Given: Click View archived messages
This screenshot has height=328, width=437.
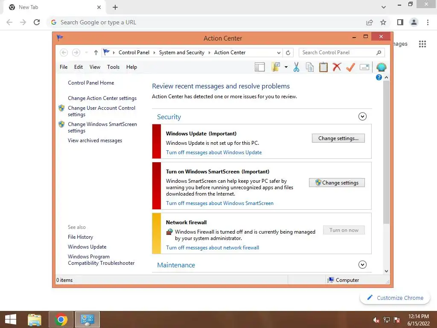Looking at the screenshot, I should pyautogui.click(x=95, y=141).
